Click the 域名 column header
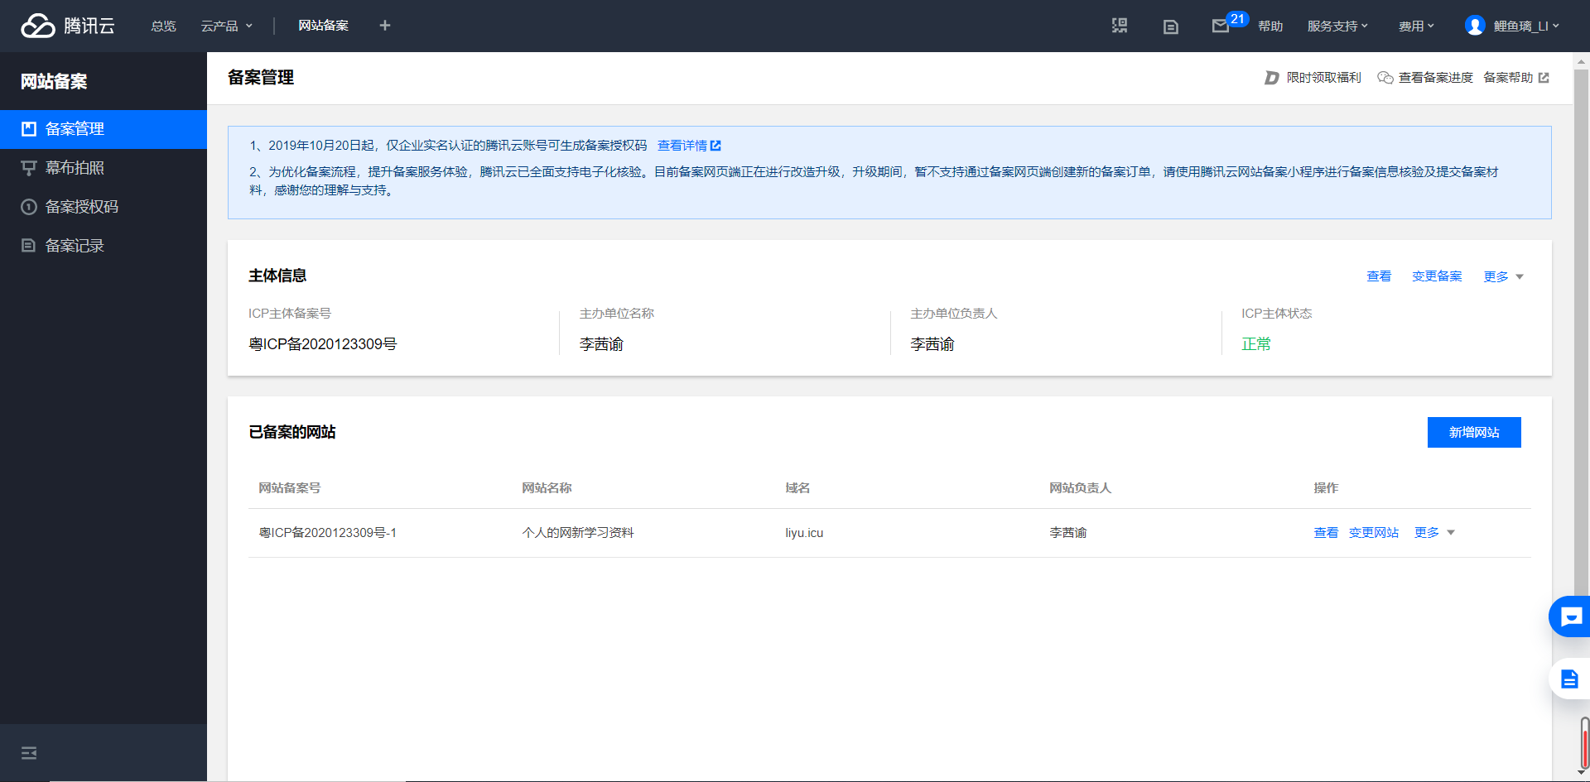 pos(797,488)
